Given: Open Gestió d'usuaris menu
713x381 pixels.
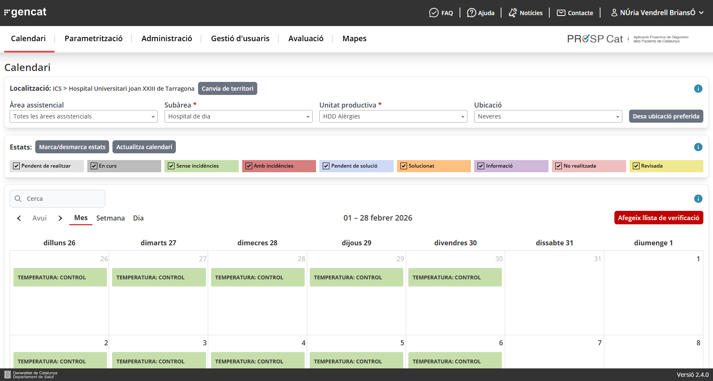Looking at the screenshot, I should pyautogui.click(x=240, y=39).
